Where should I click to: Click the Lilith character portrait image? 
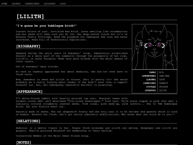click(154, 47)
